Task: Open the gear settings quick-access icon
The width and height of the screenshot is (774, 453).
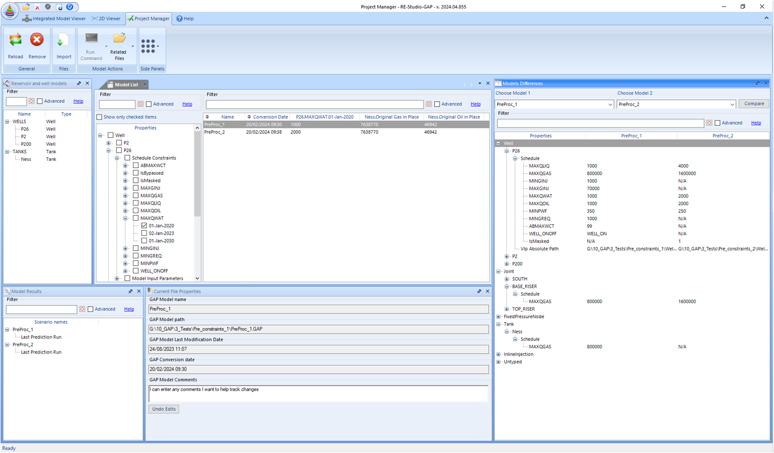Action: click(48, 7)
